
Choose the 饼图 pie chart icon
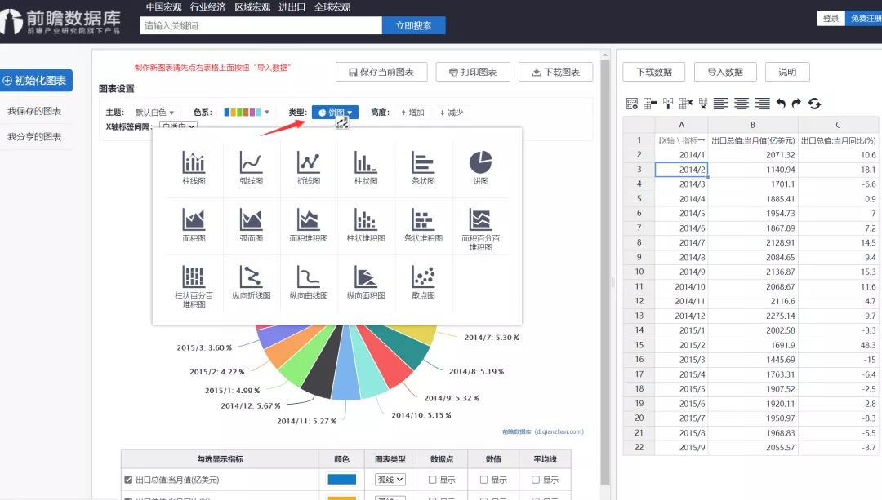[480, 167]
